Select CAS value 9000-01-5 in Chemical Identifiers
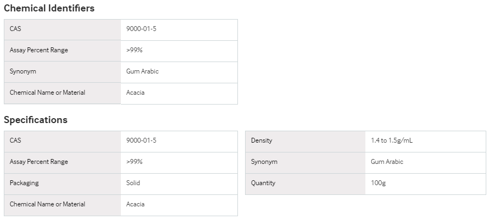This screenshot has width=489, height=220. coord(141,29)
